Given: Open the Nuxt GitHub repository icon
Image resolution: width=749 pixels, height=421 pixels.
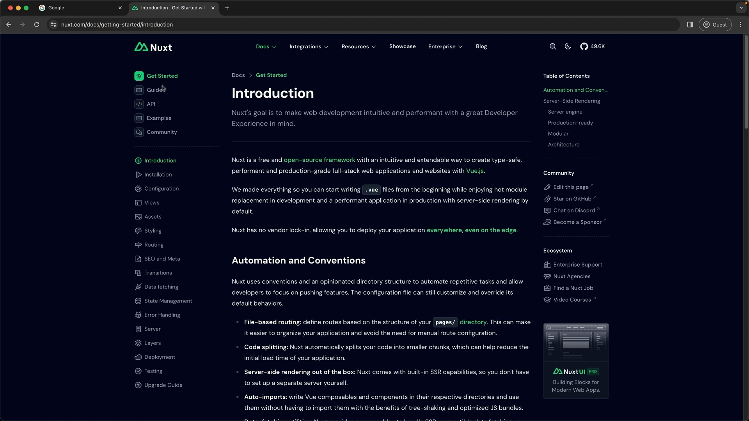Looking at the screenshot, I should (x=584, y=46).
